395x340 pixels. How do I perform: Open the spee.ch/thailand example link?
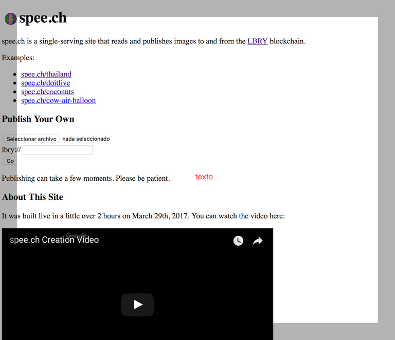point(46,74)
